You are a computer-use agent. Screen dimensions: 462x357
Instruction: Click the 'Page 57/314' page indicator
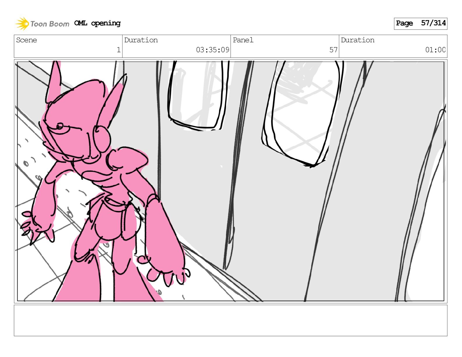pyautogui.click(x=420, y=23)
